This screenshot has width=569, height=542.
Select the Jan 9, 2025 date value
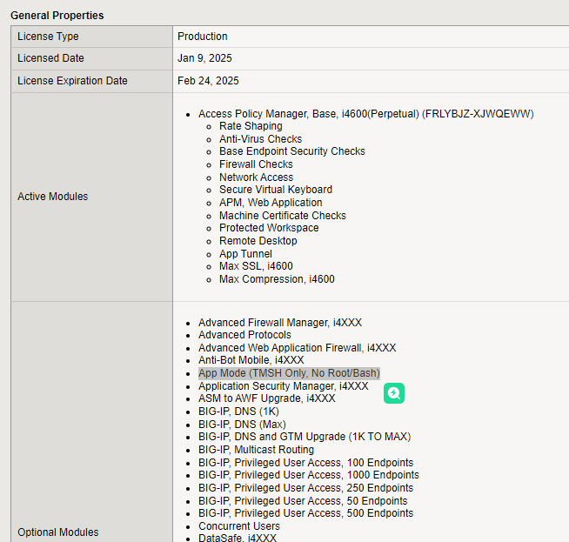pyautogui.click(x=204, y=58)
